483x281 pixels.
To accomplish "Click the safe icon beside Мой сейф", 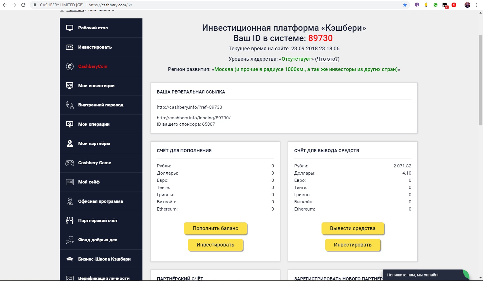I will (70, 182).
